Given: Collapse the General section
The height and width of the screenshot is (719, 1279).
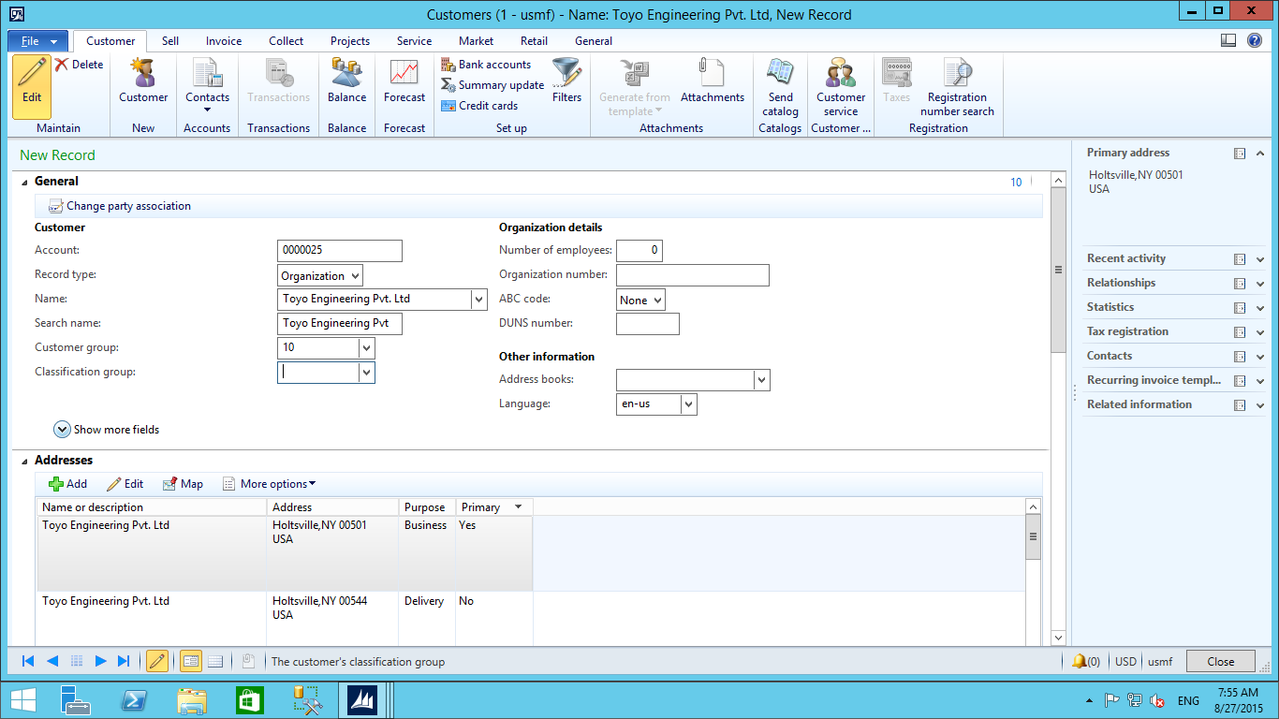Looking at the screenshot, I should click(x=24, y=182).
